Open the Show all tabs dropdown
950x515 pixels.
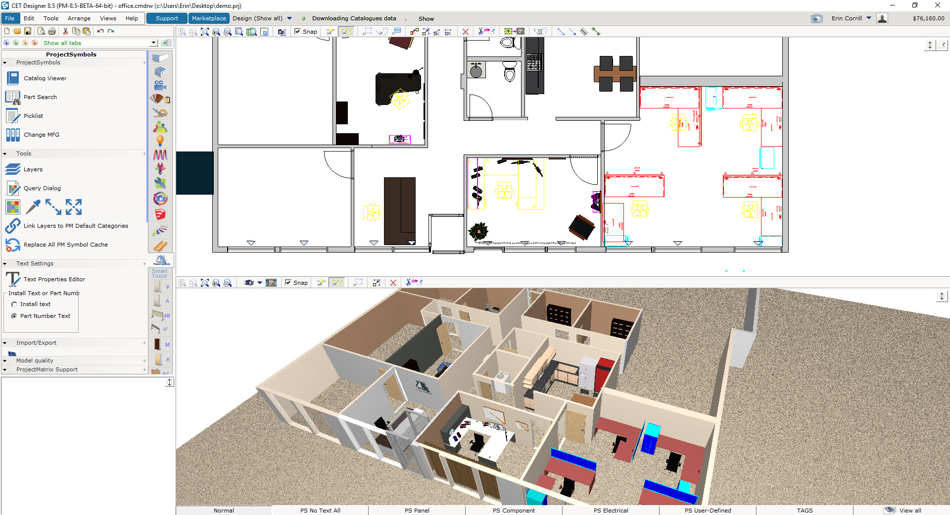point(154,43)
